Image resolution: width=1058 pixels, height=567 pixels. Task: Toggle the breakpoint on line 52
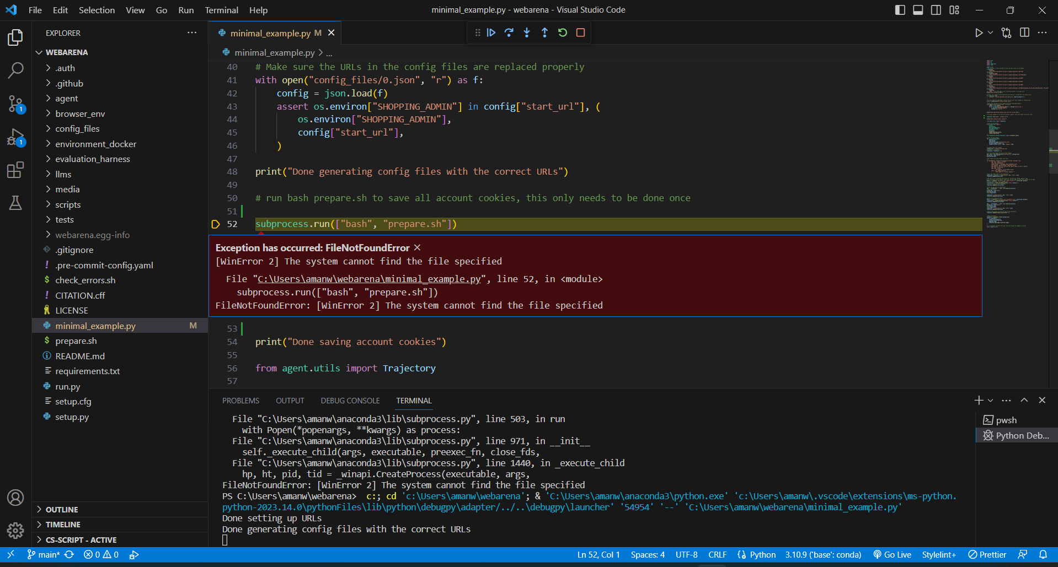pos(216,224)
